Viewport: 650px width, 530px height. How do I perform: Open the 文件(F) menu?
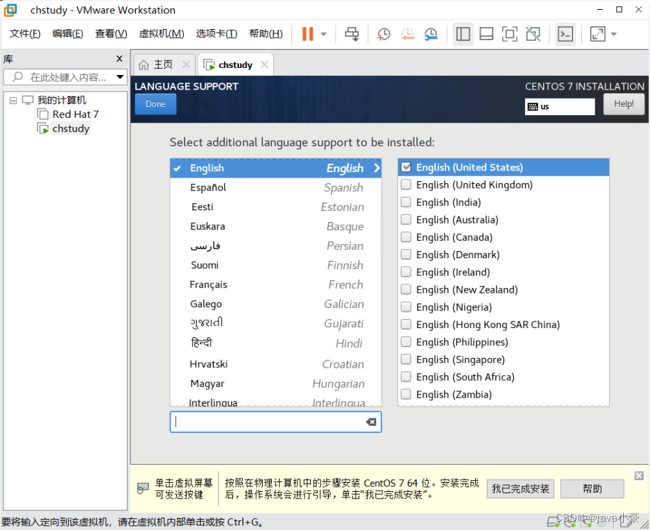(25, 33)
